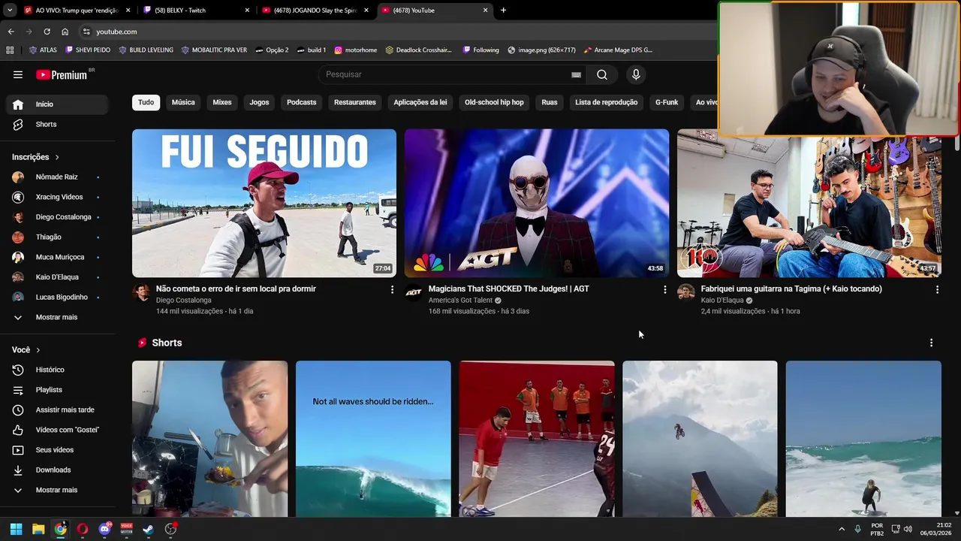This screenshot has height=541, width=961.
Task: Click the search magnifier button
Action: 602,74
